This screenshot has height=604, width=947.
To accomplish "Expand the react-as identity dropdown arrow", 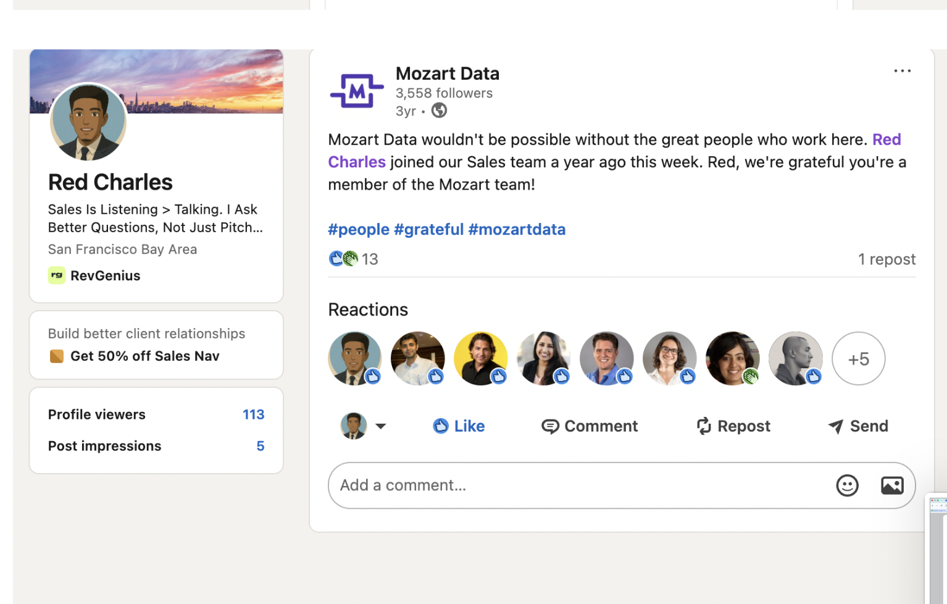I will click(x=381, y=426).
